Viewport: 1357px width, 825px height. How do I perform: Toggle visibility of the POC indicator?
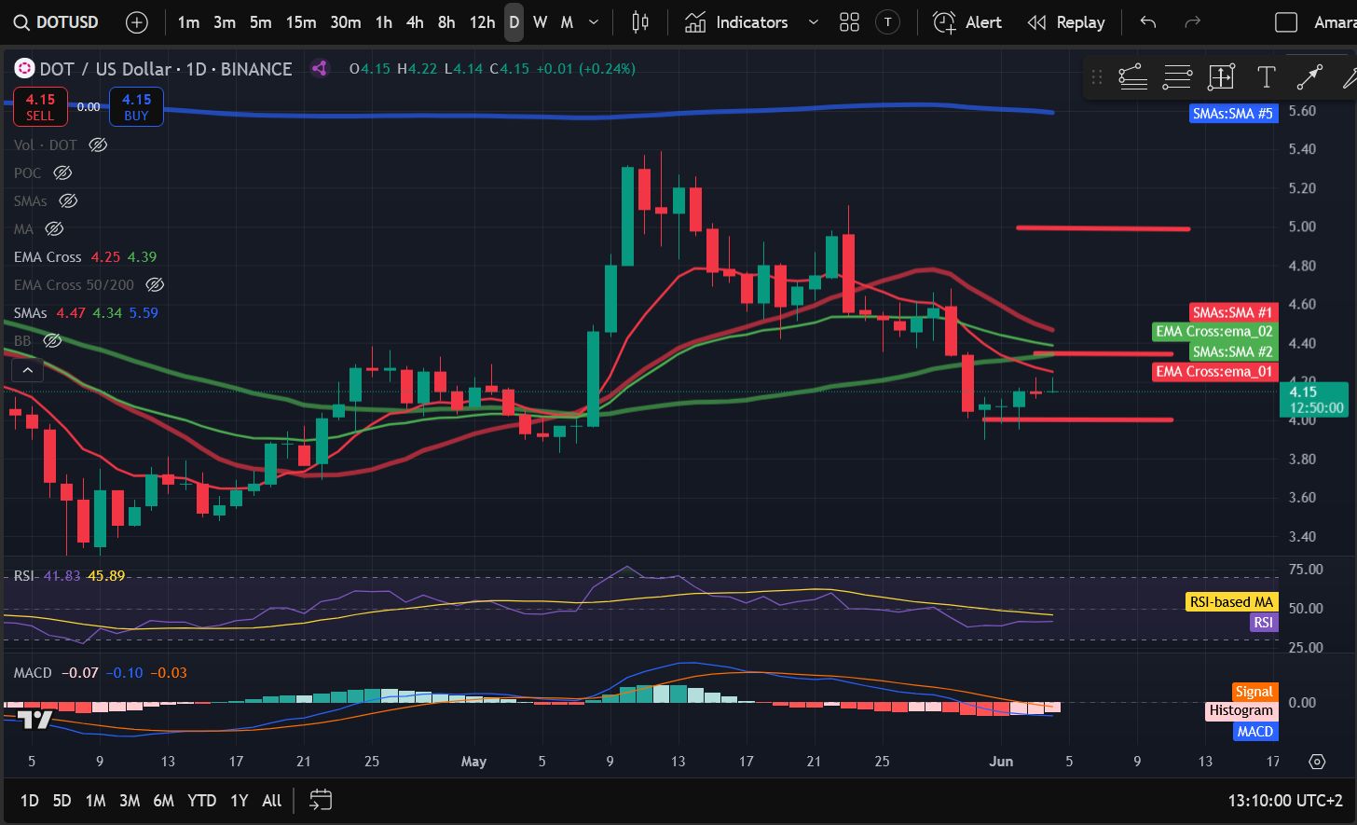(62, 173)
